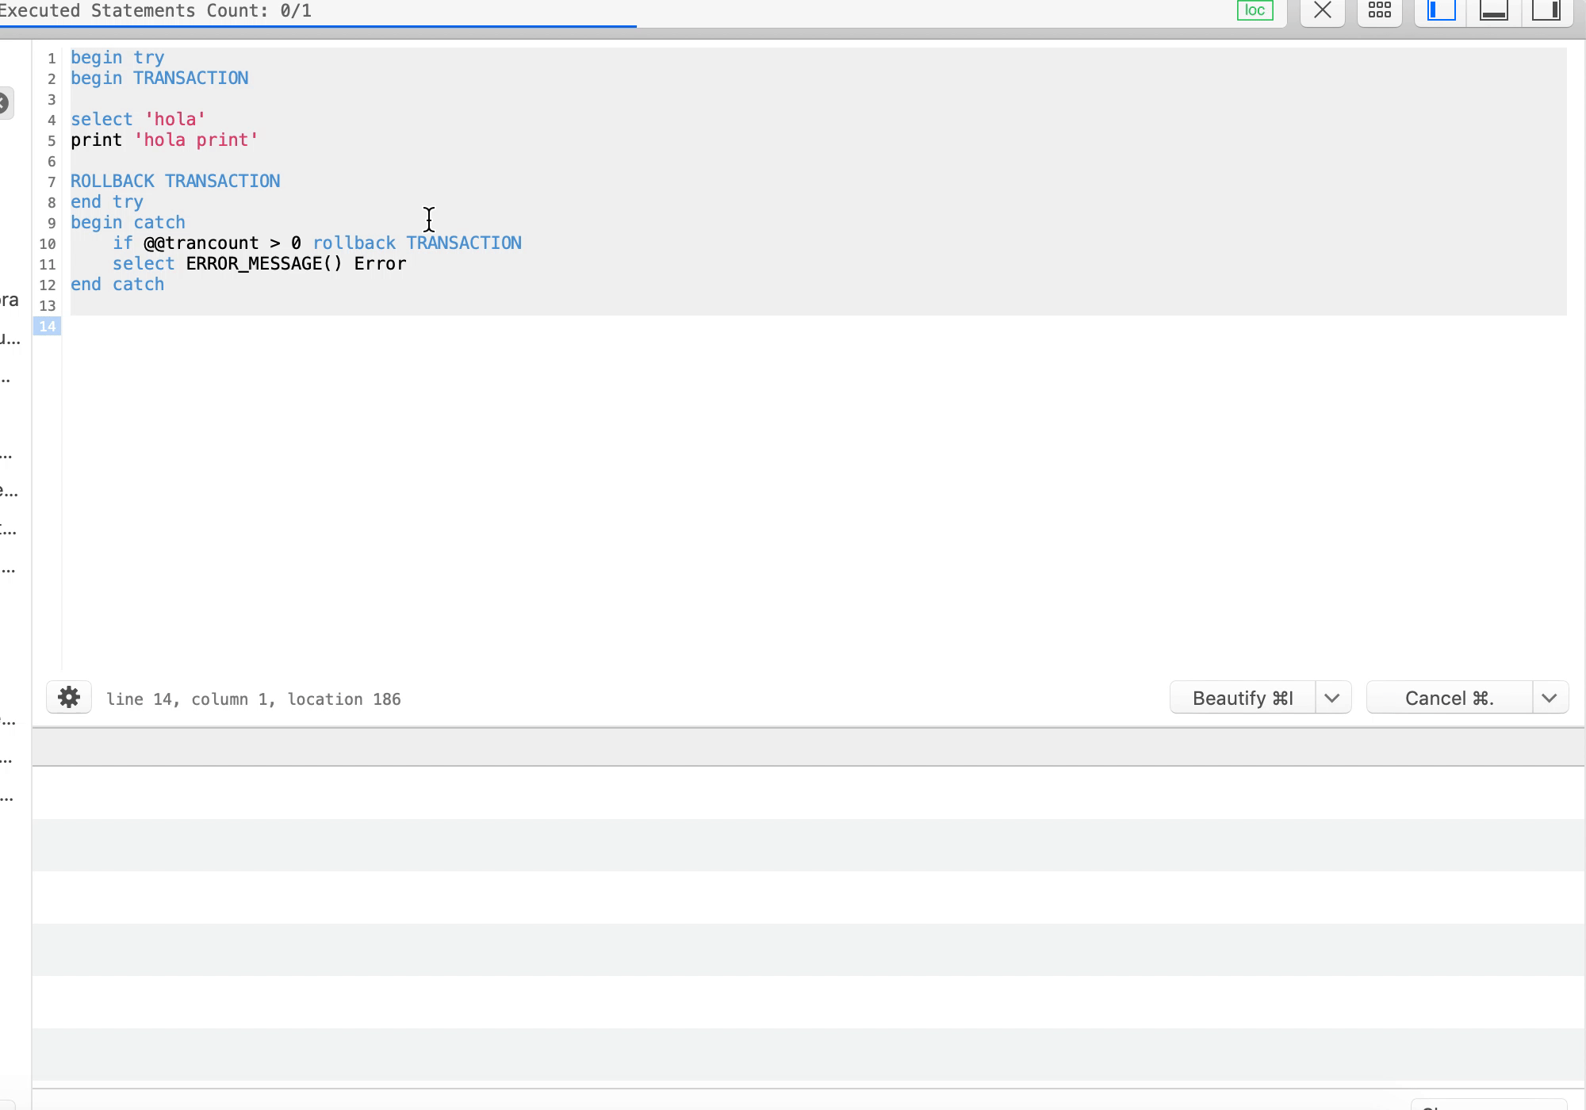Click the close query X icon
The height and width of the screenshot is (1110, 1586).
point(1321,12)
